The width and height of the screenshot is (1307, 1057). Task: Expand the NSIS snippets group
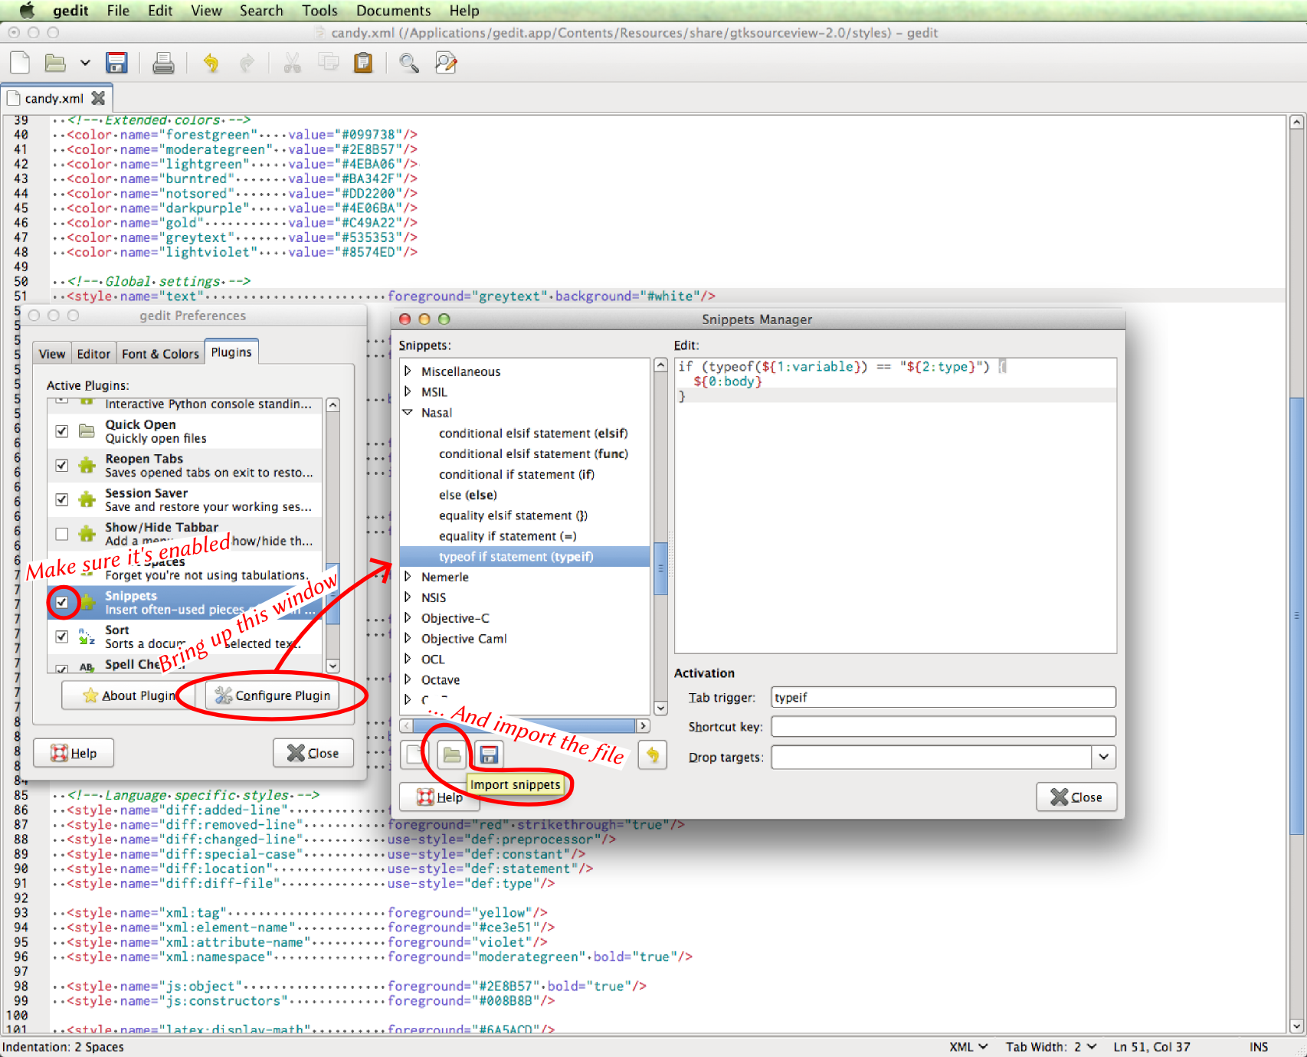[408, 597]
